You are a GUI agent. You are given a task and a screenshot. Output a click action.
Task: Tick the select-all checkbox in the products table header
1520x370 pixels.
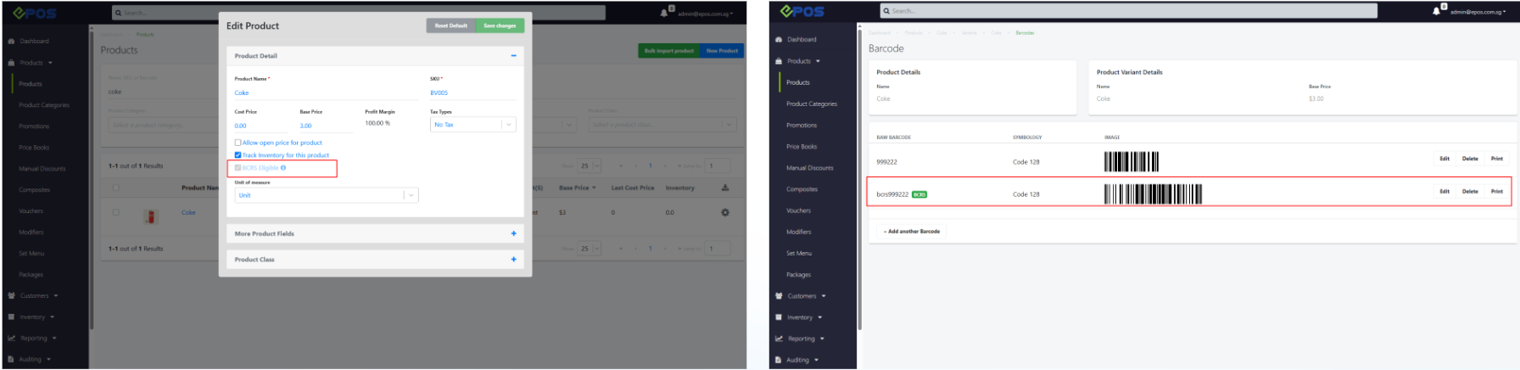click(x=116, y=188)
